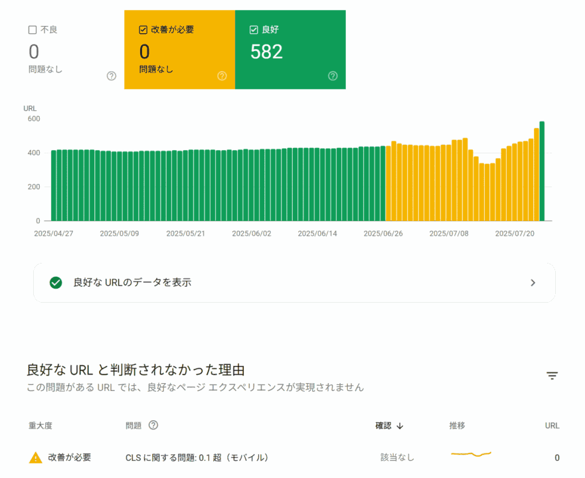Select the green 良好 582 card
Screen dimensions: 585x478
pos(290,50)
